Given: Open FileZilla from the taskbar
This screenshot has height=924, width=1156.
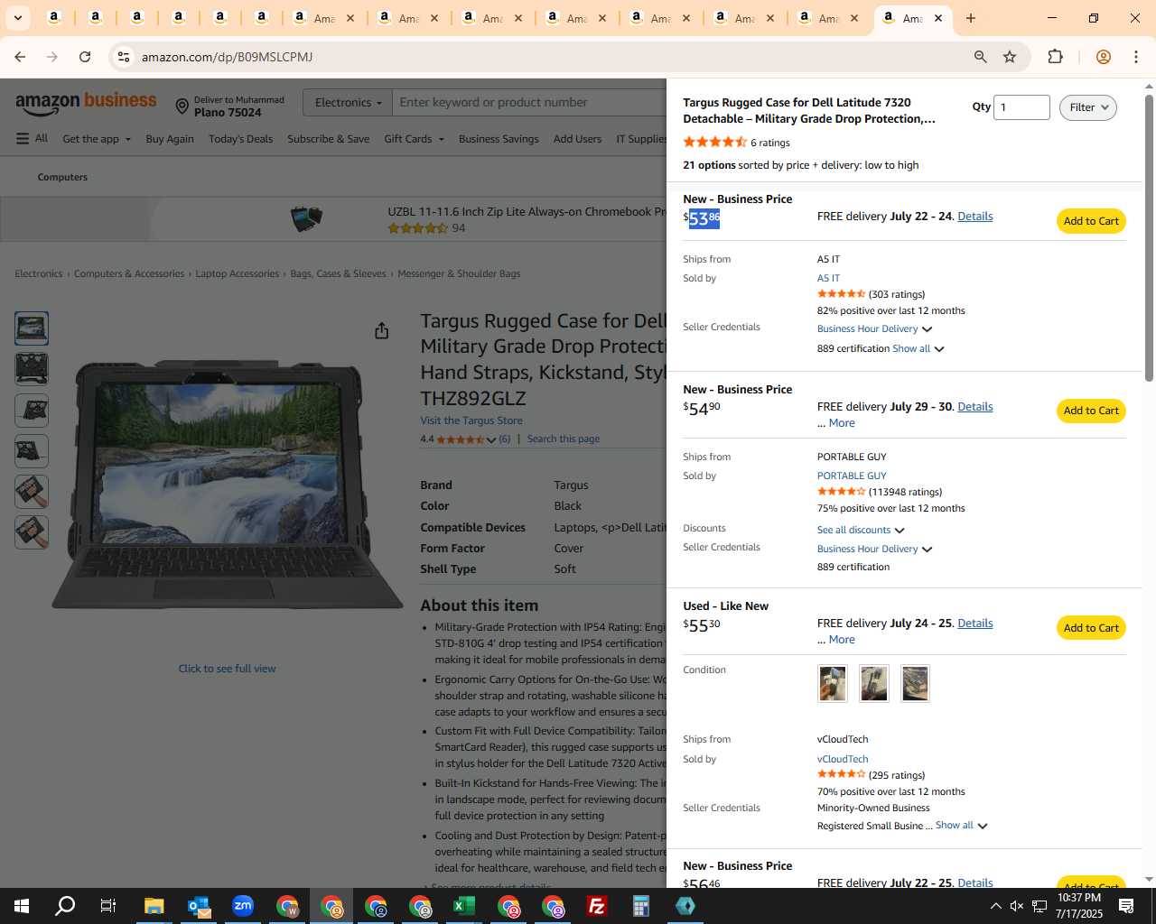Looking at the screenshot, I should (596, 906).
